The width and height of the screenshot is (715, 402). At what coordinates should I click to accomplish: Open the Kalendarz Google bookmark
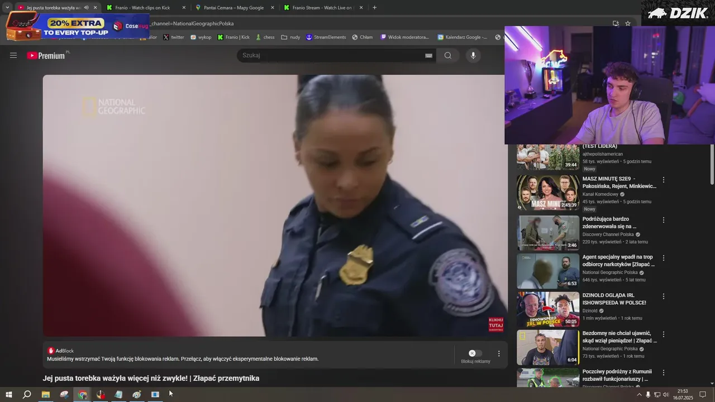(x=463, y=37)
